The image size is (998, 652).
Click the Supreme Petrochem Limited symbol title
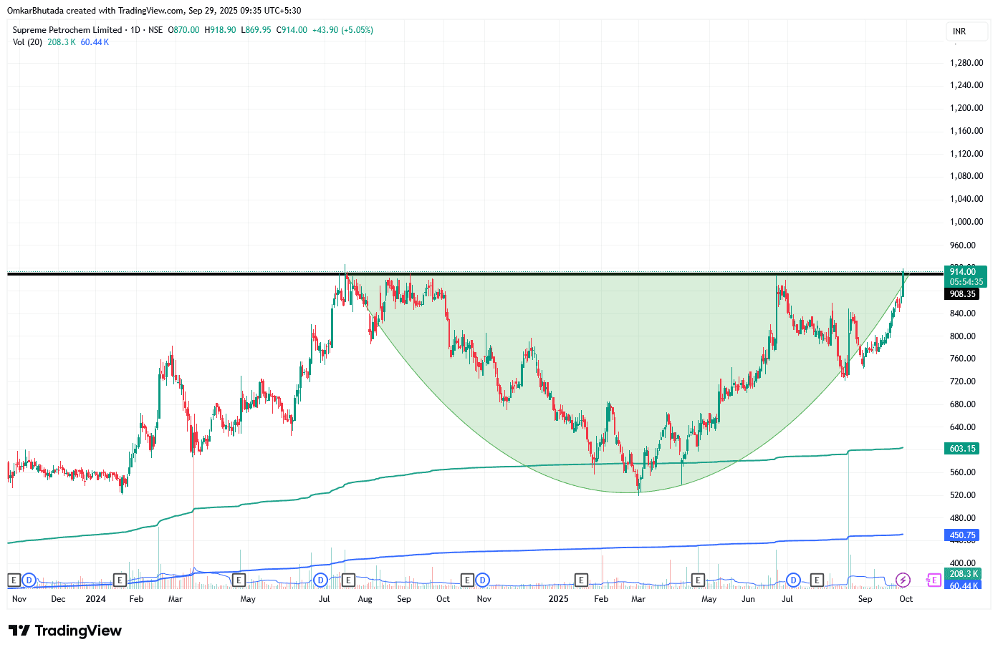coord(67,30)
